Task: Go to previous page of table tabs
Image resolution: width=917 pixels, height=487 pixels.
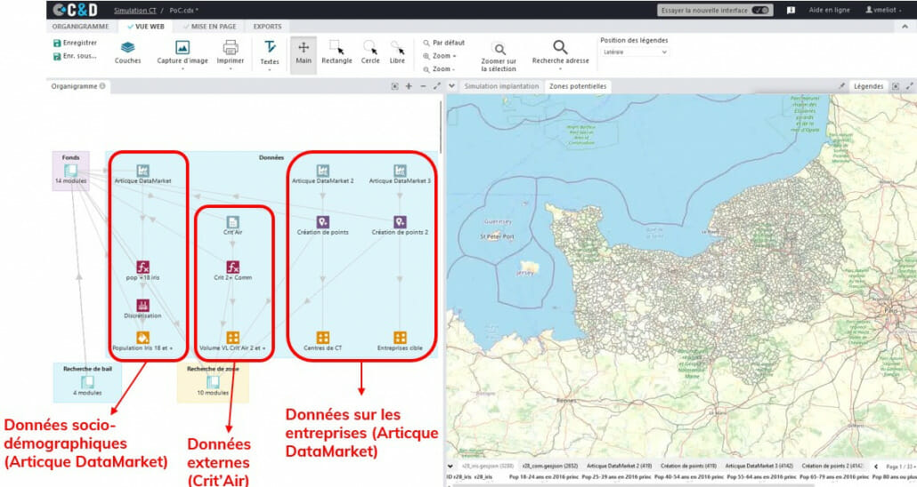Action: coord(876,466)
